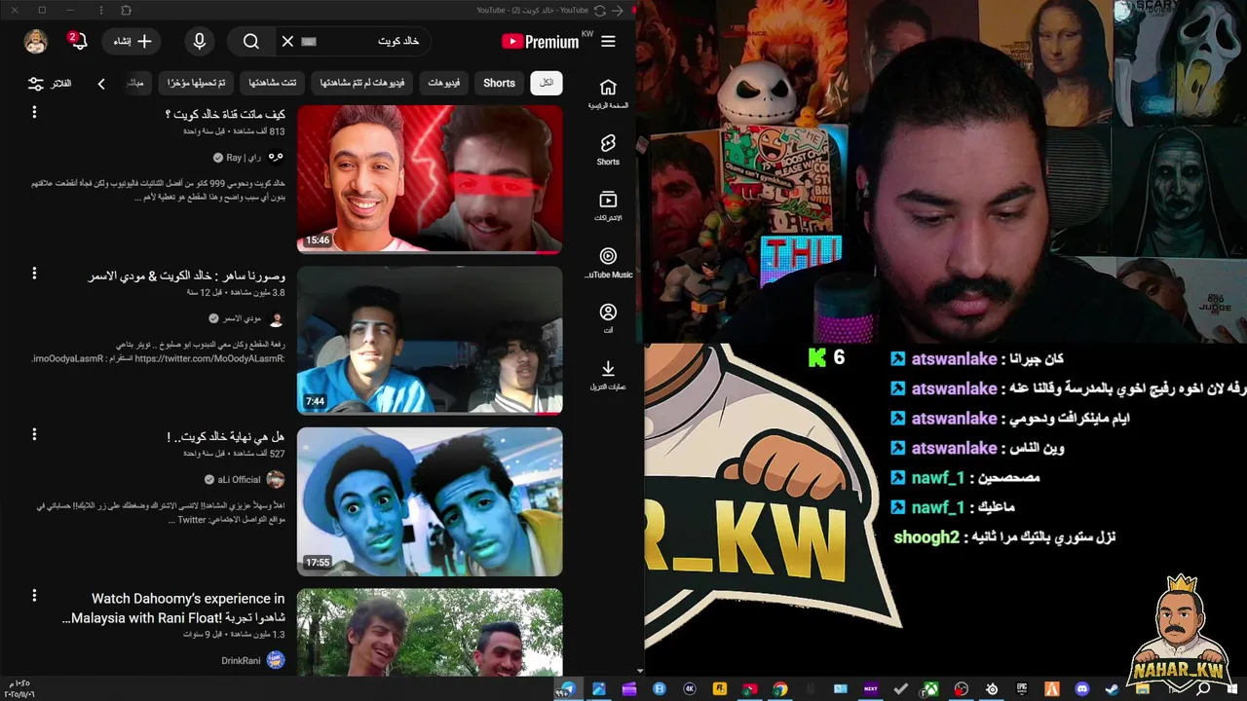This screenshot has height=701, width=1247.
Task: Select the فيديوهات لم تتم مشاهدتها chip
Action: pyautogui.click(x=362, y=83)
